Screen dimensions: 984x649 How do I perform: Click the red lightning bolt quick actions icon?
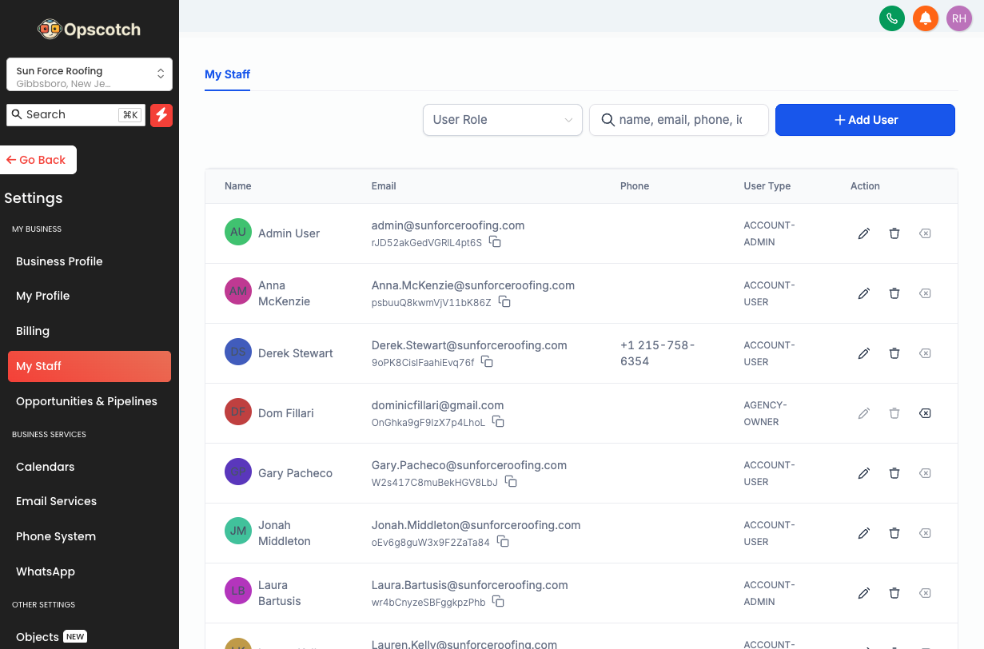161,115
